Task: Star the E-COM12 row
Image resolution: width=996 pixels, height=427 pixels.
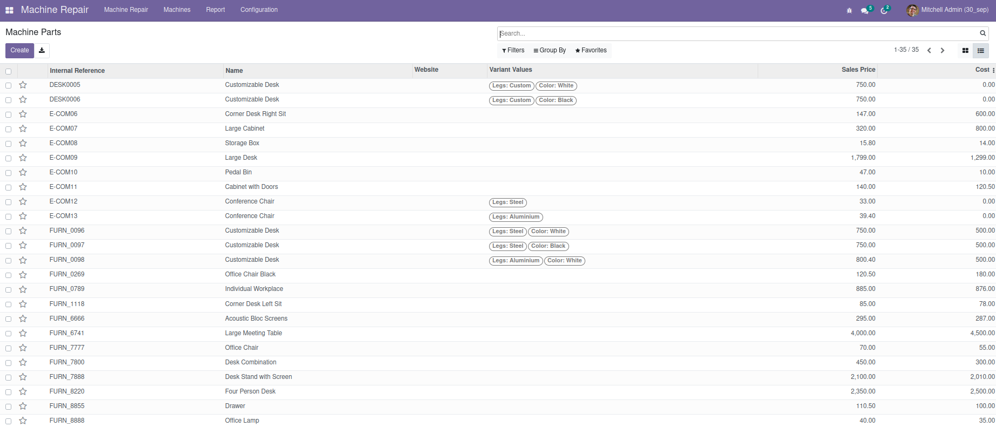Action: (x=23, y=201)
